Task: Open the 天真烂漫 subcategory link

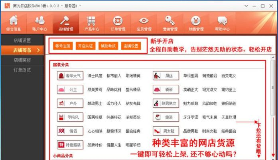Action: (229, 117)
